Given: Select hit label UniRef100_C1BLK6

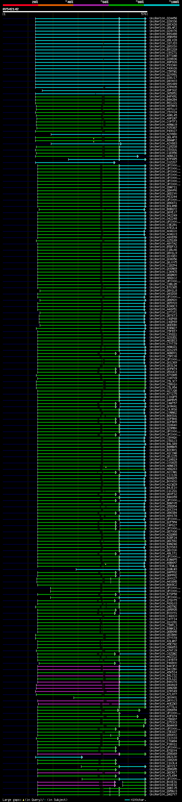Looking at the screenshot, I should coord(163,250).
